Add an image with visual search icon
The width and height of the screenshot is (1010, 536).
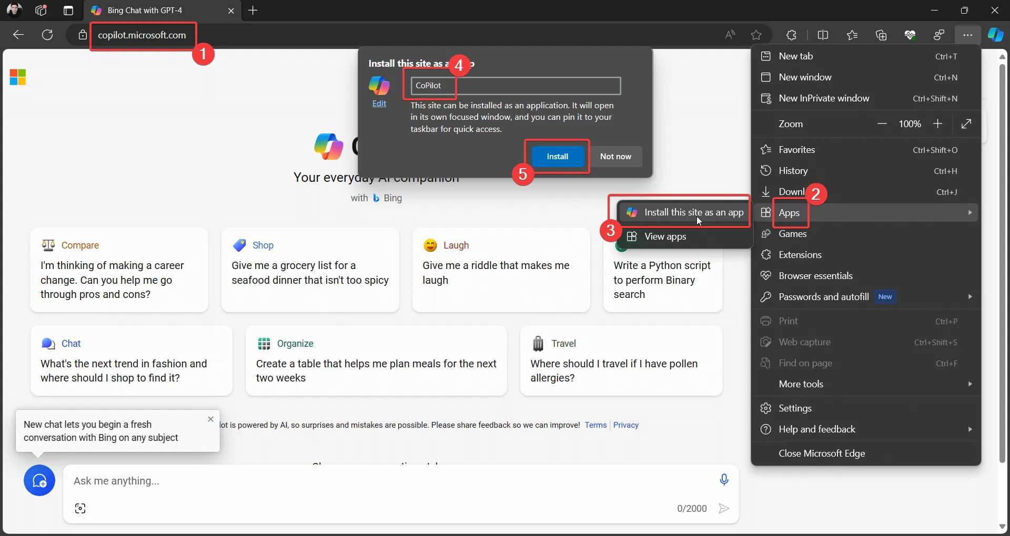(80, 508)
